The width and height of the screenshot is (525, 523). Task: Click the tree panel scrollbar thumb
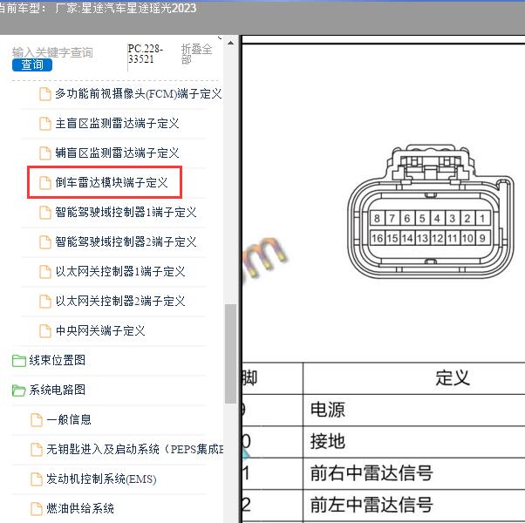click(x=230, y=354)
